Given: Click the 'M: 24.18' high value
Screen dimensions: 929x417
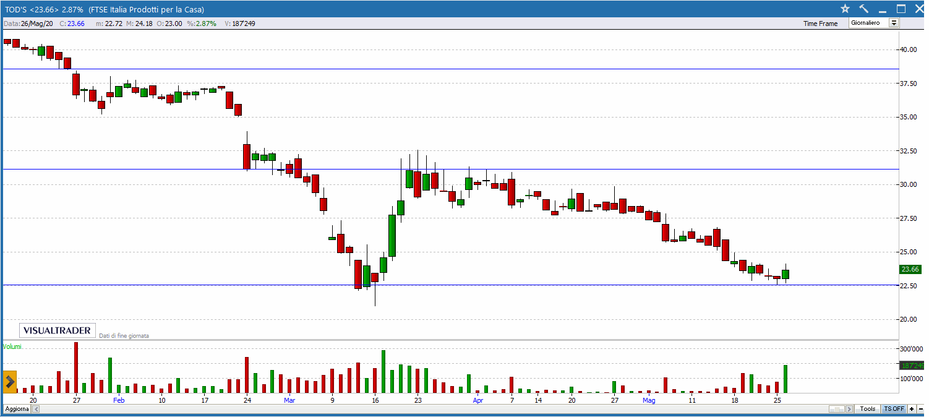Looking at the screenshot, I should (139, 24).
